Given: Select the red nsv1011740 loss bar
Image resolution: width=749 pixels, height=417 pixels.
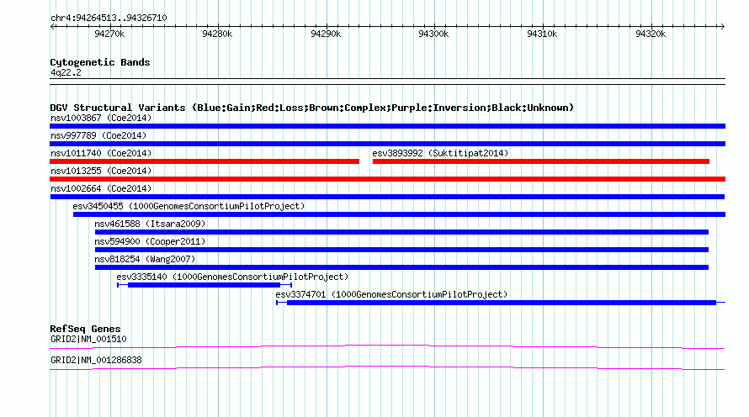Looking at the screenshot, I should [205, 161].
